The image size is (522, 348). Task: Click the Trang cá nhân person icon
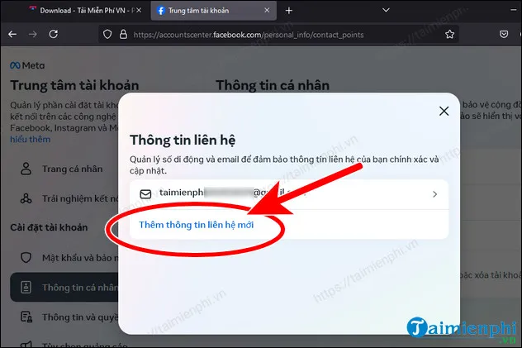[x=26, y=169]
